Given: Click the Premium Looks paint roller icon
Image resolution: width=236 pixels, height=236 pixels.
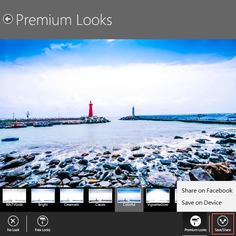Looking at the screenshot, I should pyautogui.click(x=195, y=221).
